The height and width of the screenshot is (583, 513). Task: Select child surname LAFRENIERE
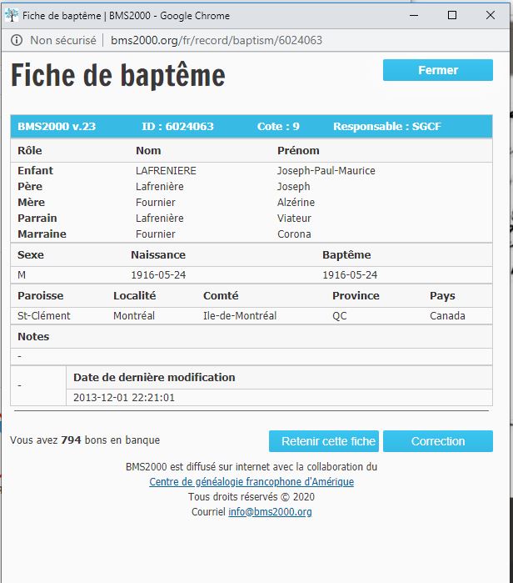(166, 171)
